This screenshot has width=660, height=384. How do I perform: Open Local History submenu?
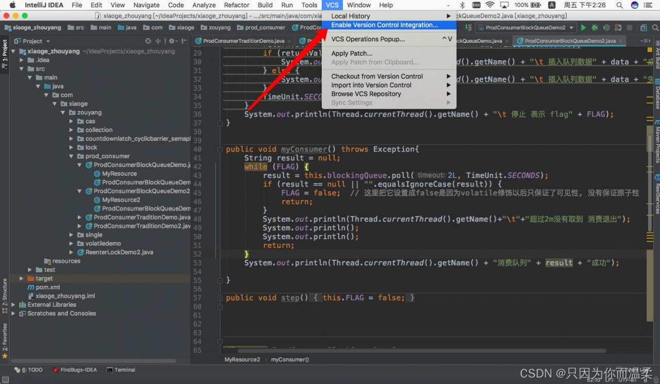point(389,16)
